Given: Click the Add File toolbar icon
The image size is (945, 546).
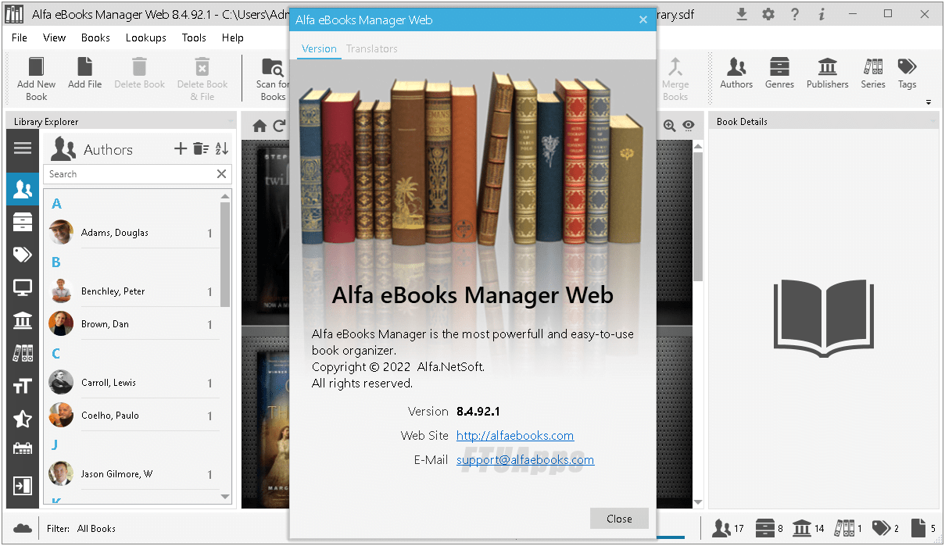Looking at the screenshot, I should [84, 67].
